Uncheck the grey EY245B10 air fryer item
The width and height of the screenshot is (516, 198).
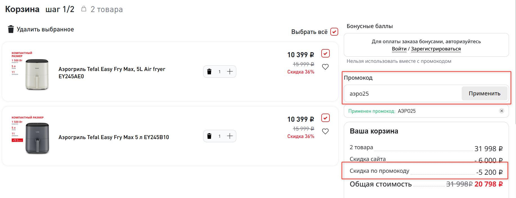pos(326,118)
